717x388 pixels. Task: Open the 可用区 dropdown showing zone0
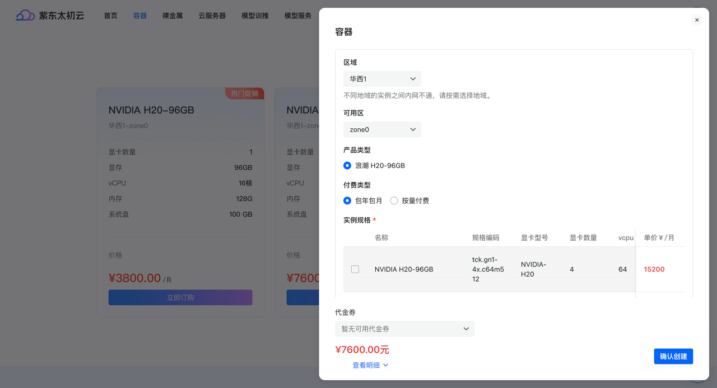[382, 129]
